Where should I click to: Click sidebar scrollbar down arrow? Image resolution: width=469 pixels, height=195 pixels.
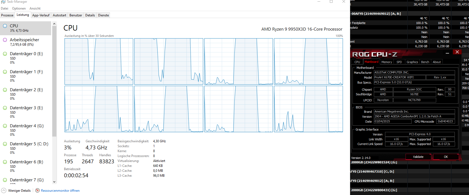point(54,182)
